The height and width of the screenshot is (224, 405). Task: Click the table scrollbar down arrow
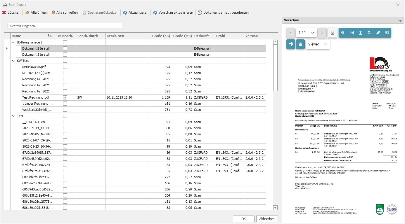(275, 207)
